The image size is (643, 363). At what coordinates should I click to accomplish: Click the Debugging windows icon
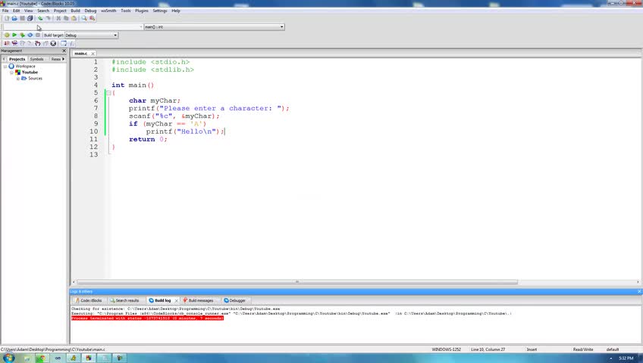[x=64, y=43]
